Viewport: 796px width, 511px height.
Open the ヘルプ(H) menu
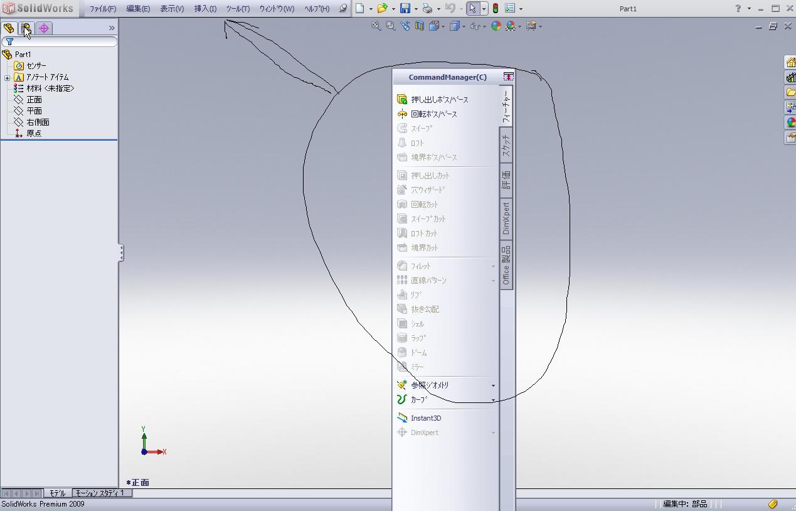[317, 9]
